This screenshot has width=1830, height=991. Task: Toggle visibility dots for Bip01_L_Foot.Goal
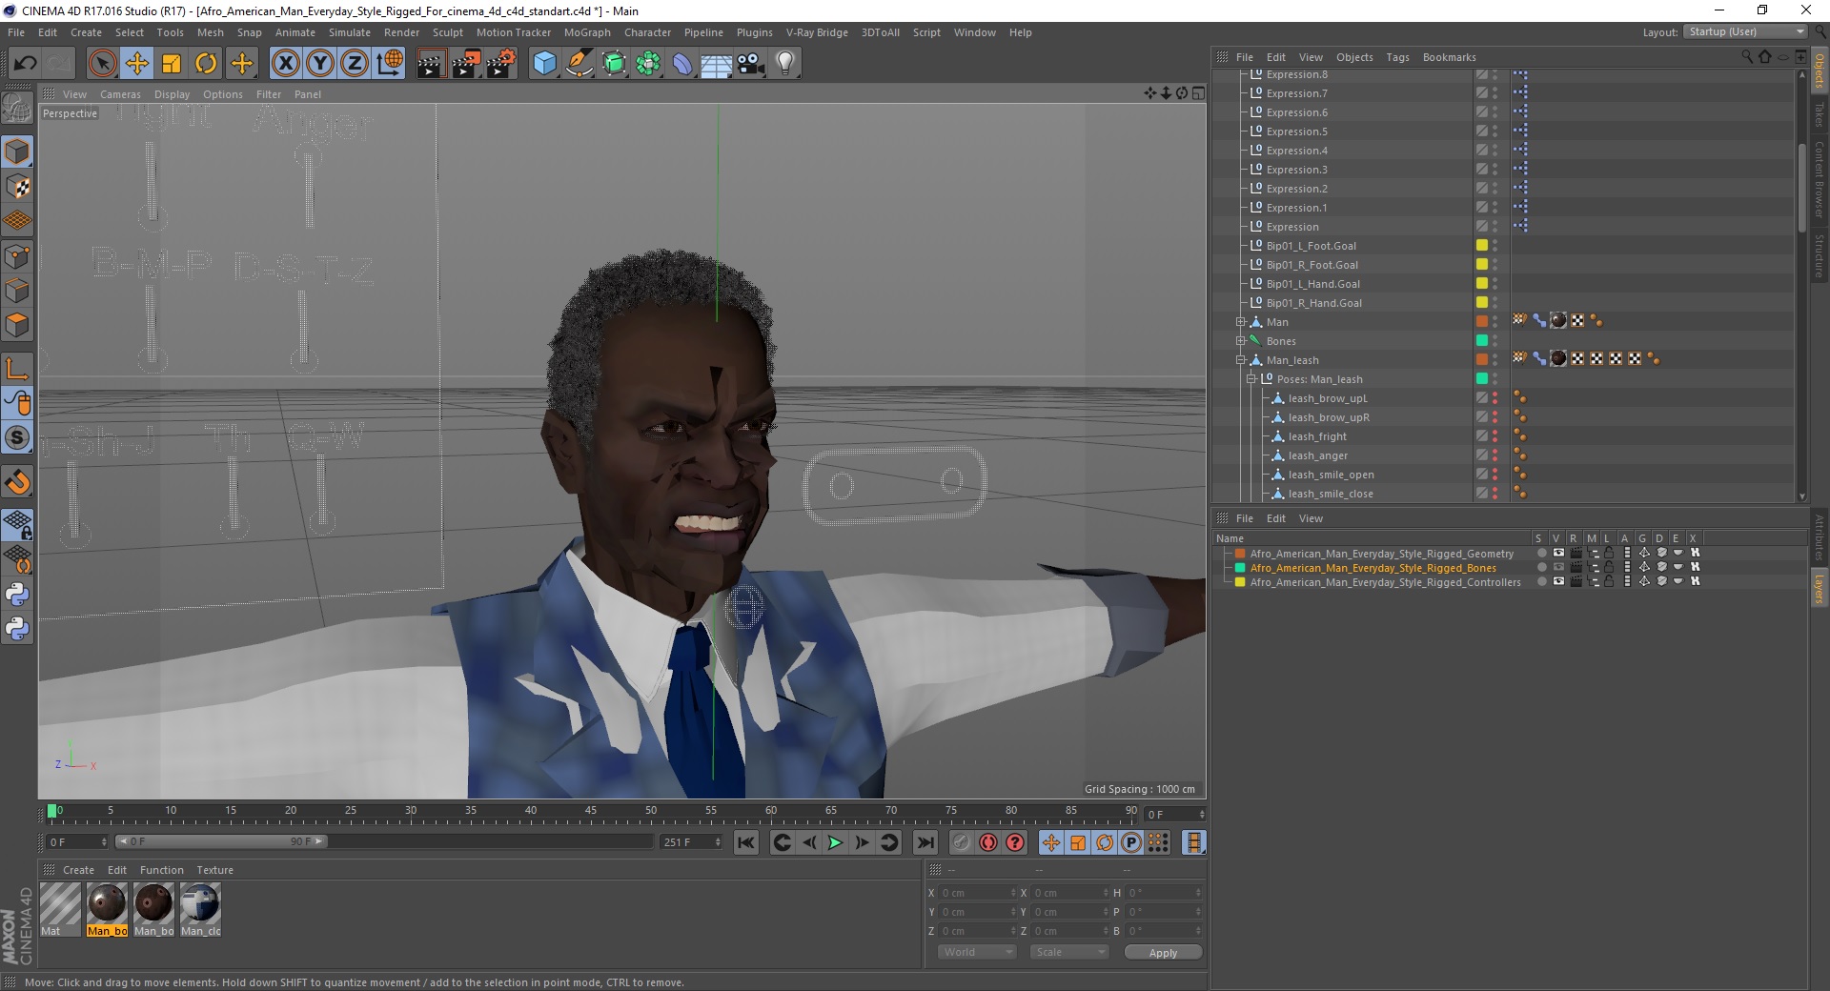(x=1494, y=246)
